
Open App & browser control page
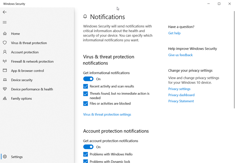point(37,71)
